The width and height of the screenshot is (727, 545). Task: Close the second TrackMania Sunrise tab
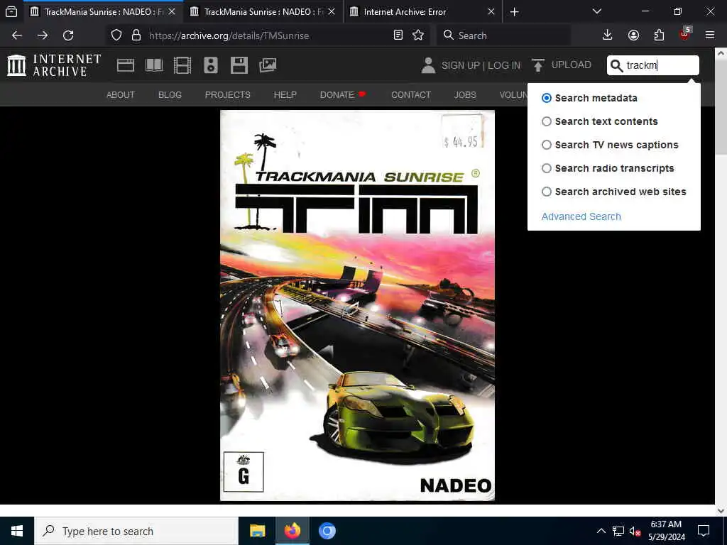click(332, 11)
